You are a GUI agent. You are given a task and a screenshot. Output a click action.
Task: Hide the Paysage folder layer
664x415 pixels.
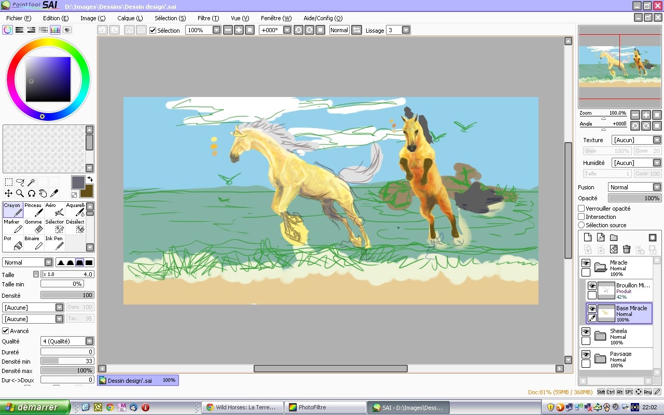(x=586, y=354)
